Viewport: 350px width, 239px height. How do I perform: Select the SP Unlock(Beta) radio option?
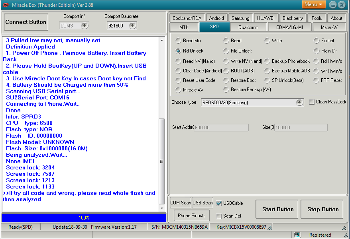tap(284, 80)
